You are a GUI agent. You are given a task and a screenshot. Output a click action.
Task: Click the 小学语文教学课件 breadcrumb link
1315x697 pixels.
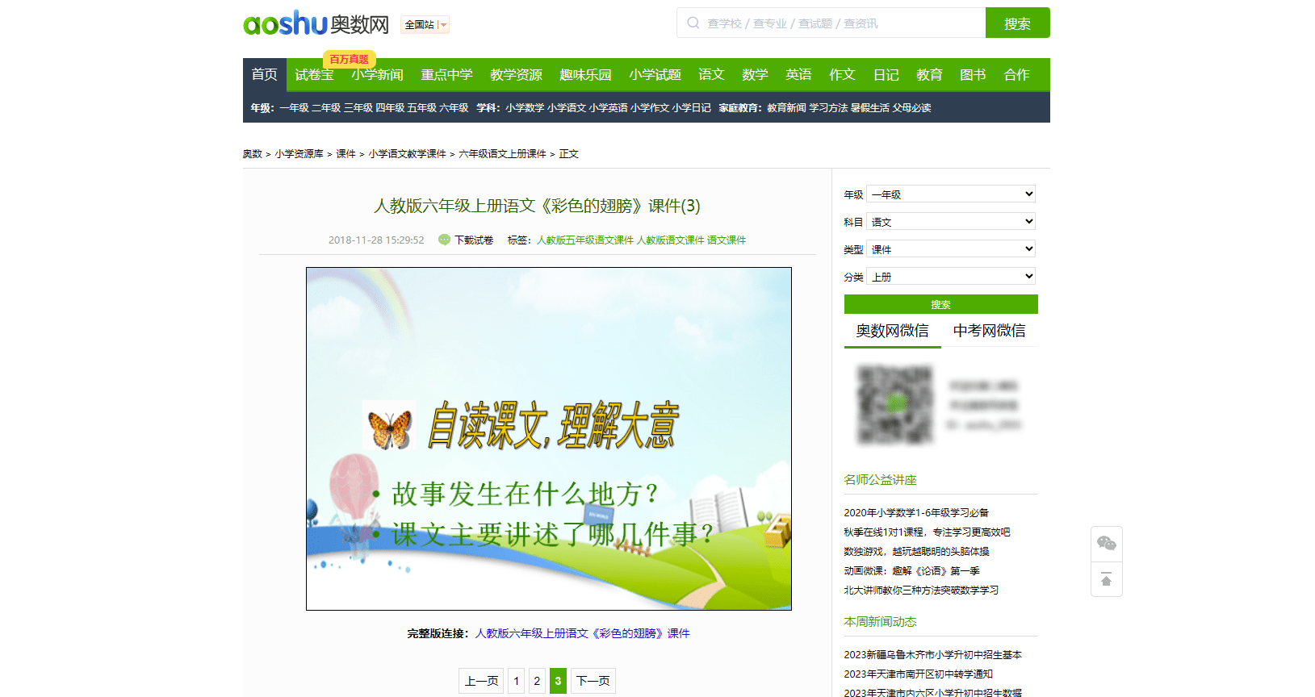point(408,153)
